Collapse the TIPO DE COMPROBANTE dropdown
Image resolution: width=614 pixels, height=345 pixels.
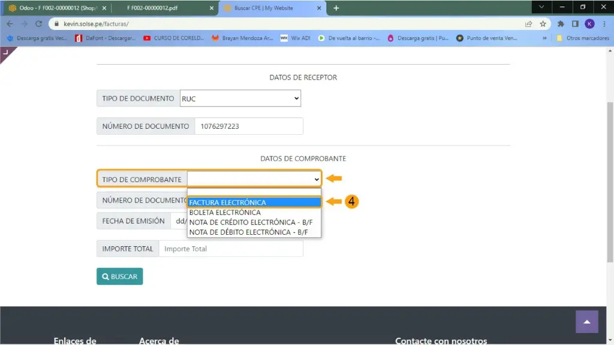click(x=254, y=179)
